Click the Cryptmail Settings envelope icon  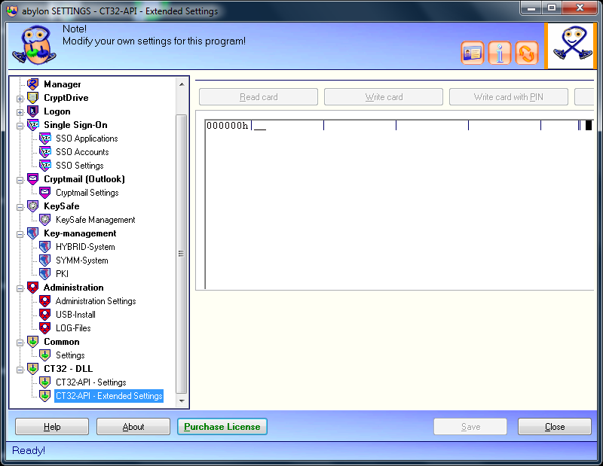point(45,193)
